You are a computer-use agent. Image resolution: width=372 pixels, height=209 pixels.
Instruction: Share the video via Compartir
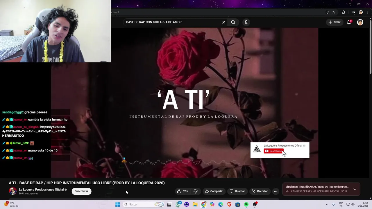214,191
